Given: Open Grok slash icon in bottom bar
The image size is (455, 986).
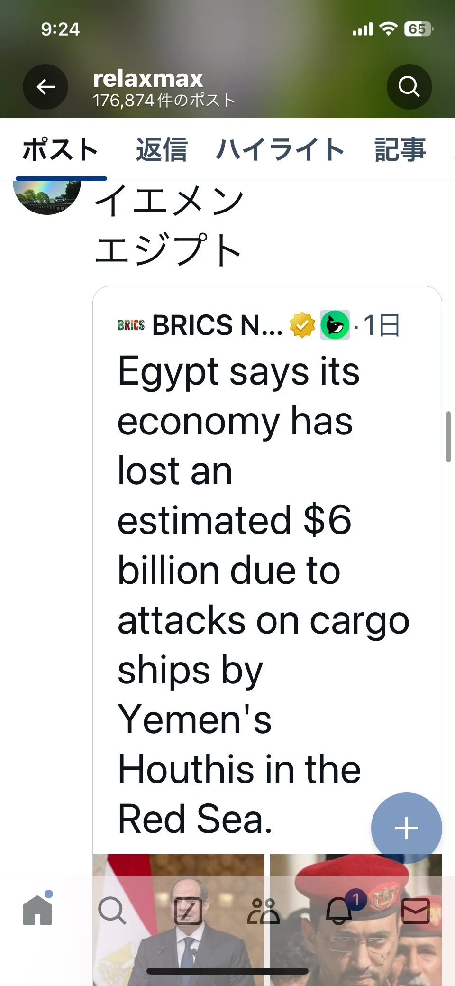Looking at the screenshot, I should point(188,911).
